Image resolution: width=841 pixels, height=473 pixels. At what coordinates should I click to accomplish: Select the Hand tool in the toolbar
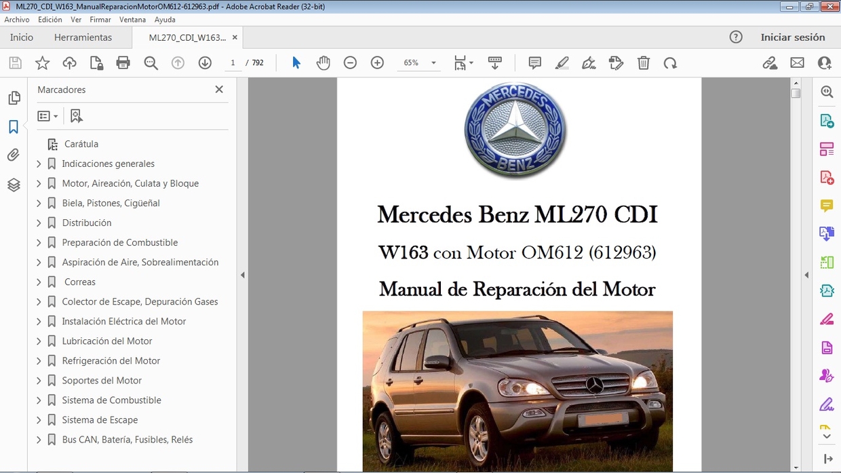[x=324, y=62]
